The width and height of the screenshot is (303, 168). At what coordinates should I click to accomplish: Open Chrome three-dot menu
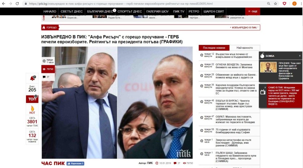point(301,4)
